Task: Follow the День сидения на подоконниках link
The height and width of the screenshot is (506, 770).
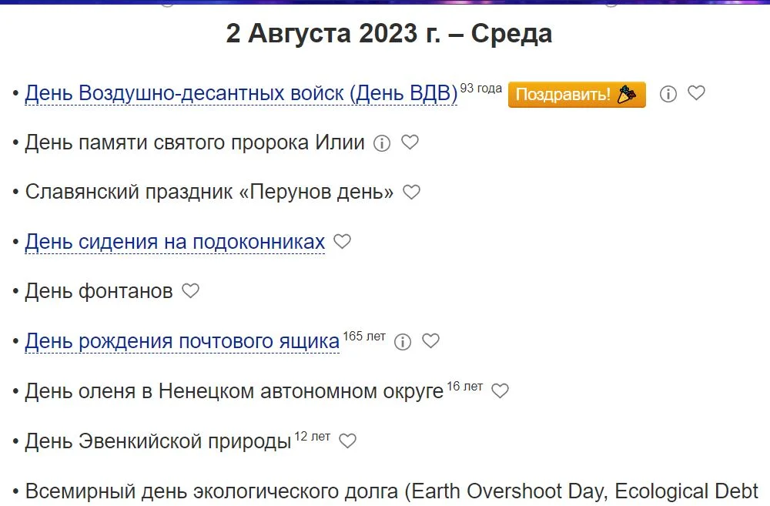Action: (x=174, y=241)
